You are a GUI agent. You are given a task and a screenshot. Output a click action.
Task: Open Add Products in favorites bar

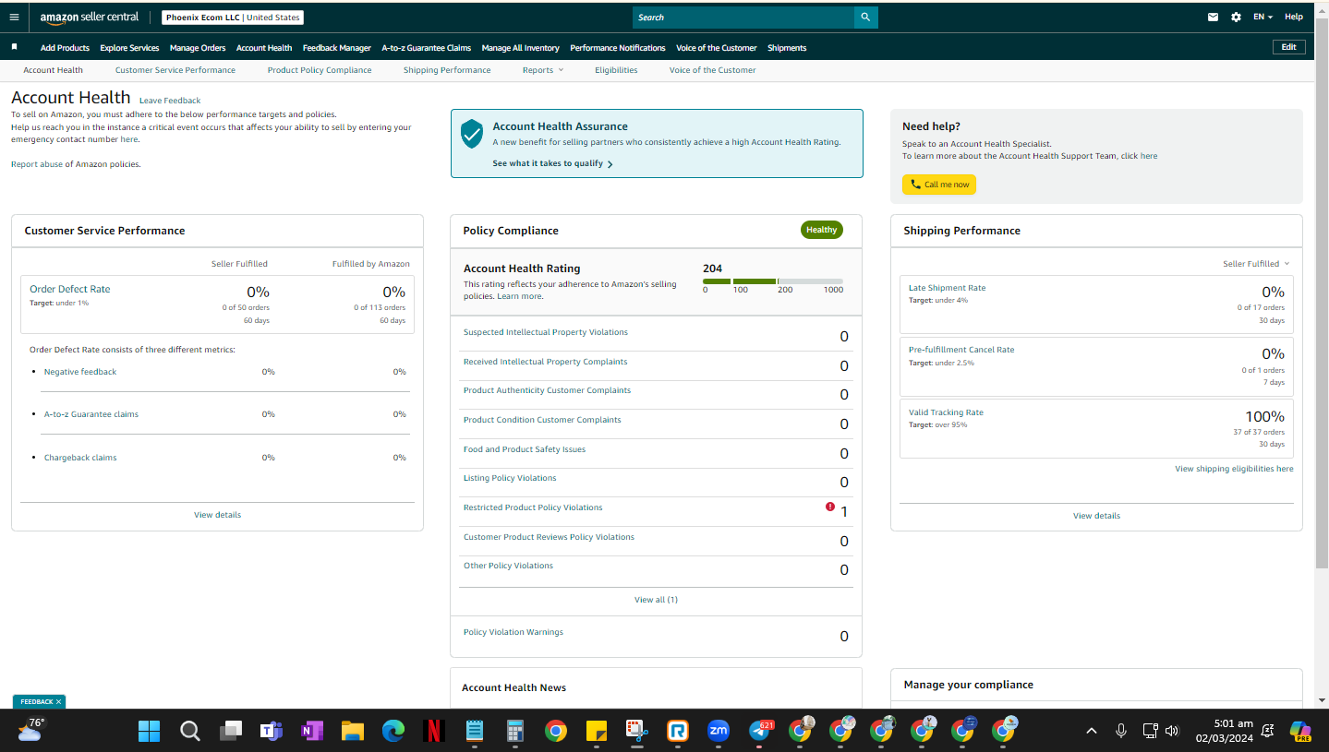(x=65, y=48)
